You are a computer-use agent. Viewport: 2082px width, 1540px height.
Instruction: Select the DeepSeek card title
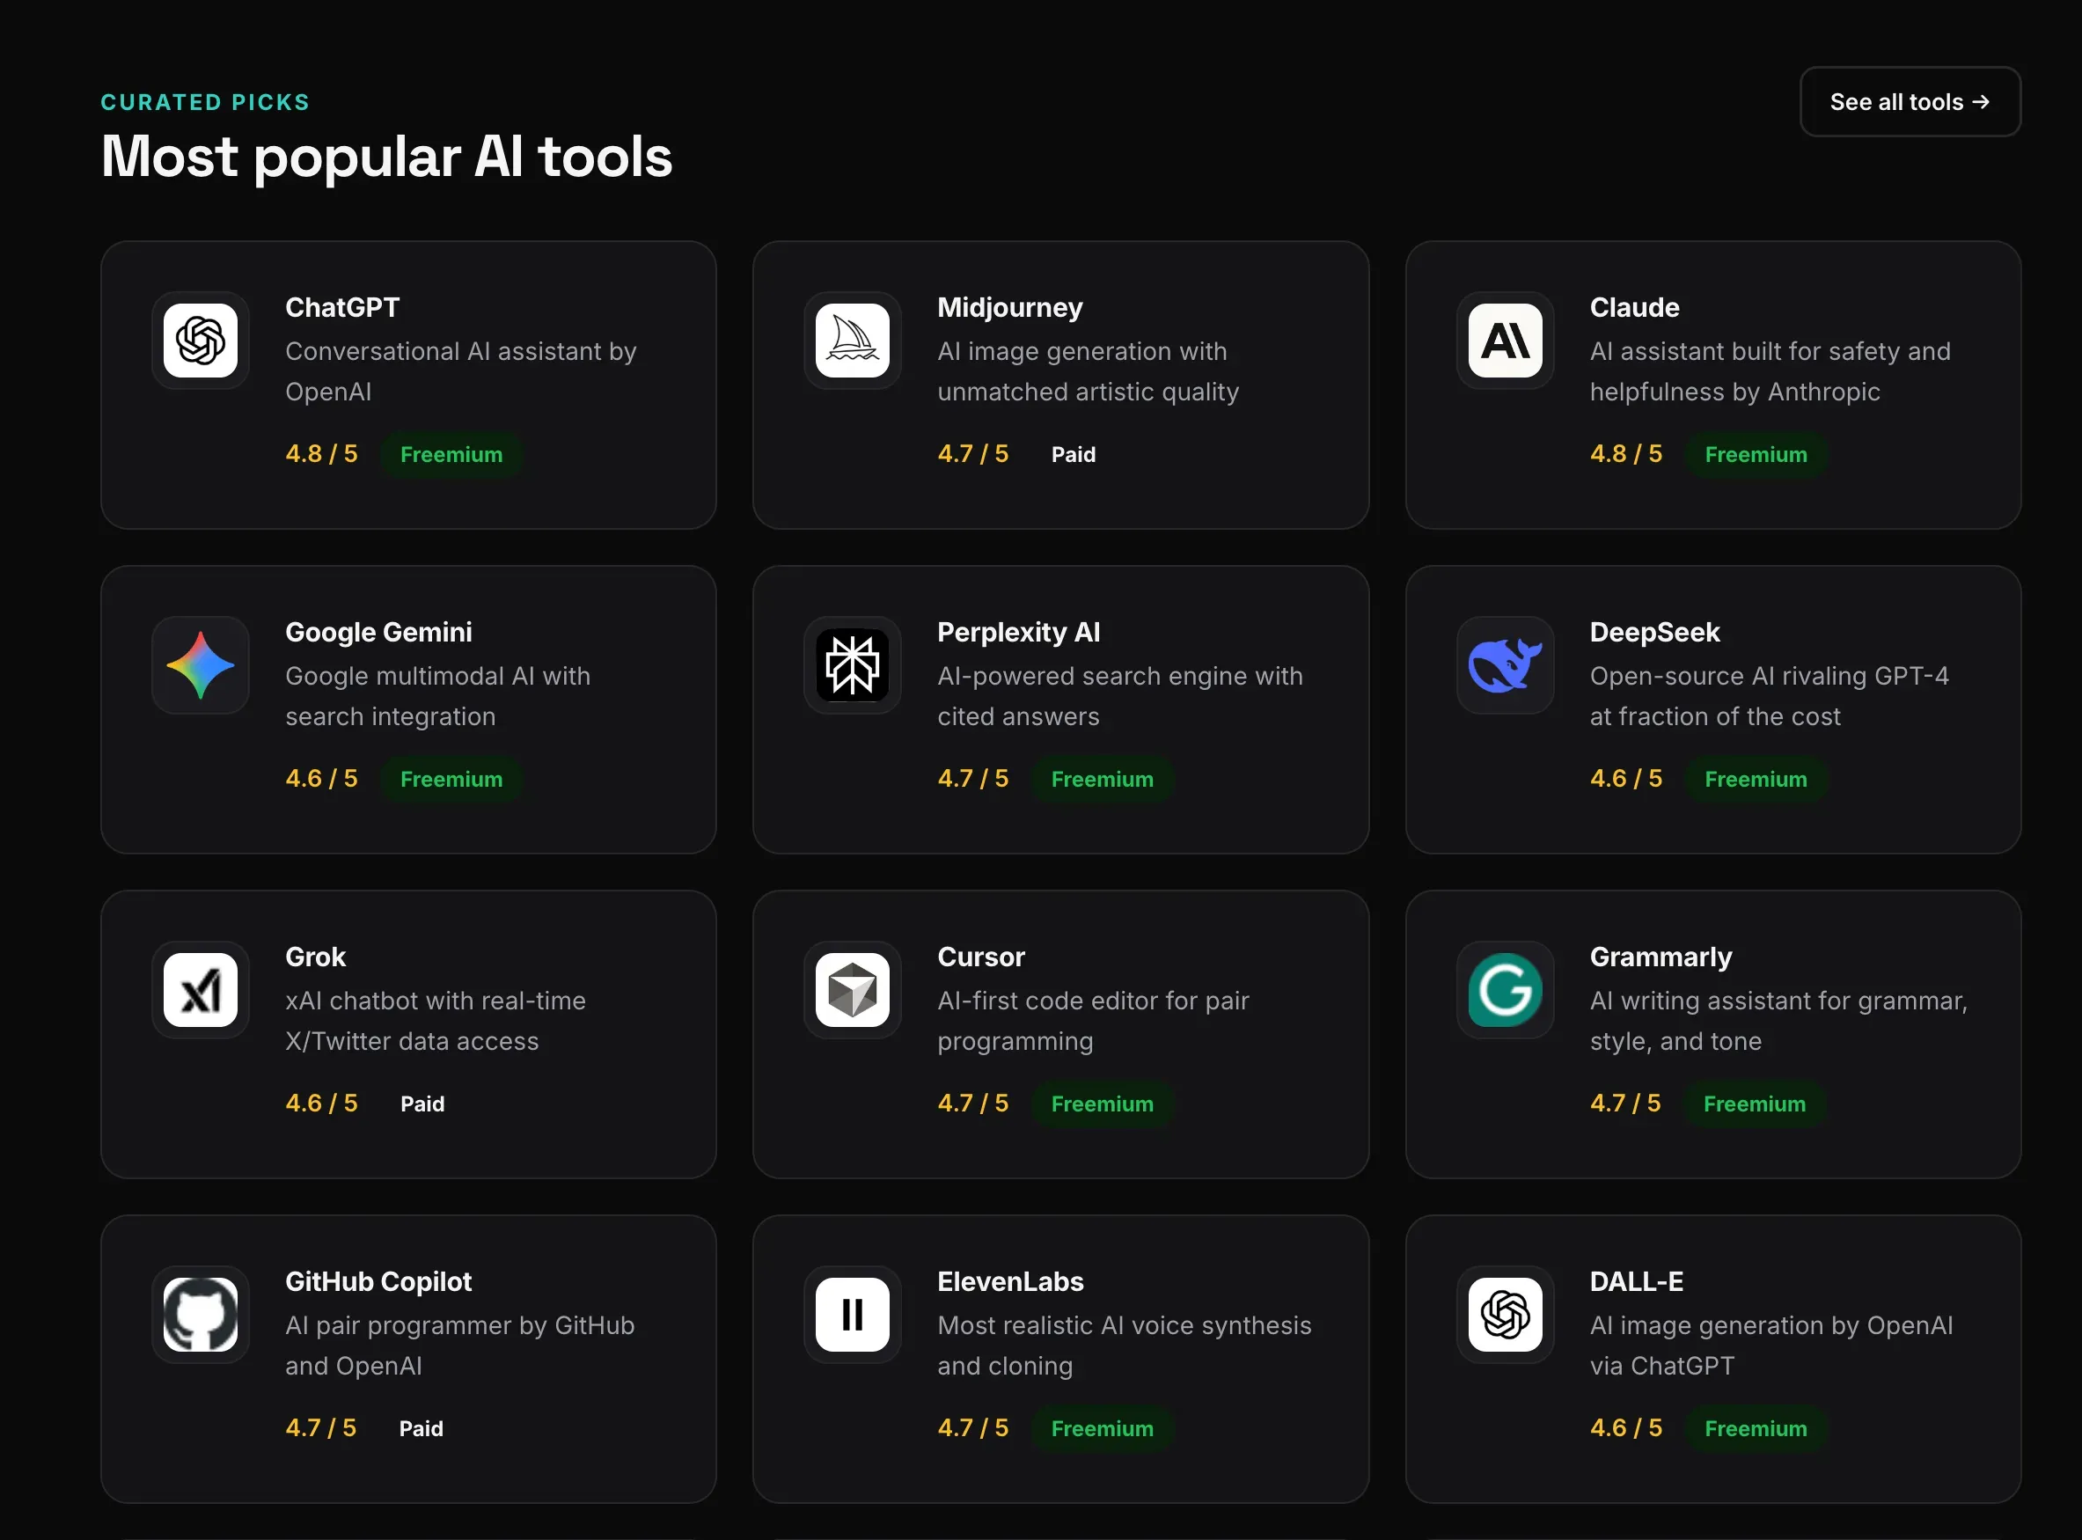point(1653,632)
